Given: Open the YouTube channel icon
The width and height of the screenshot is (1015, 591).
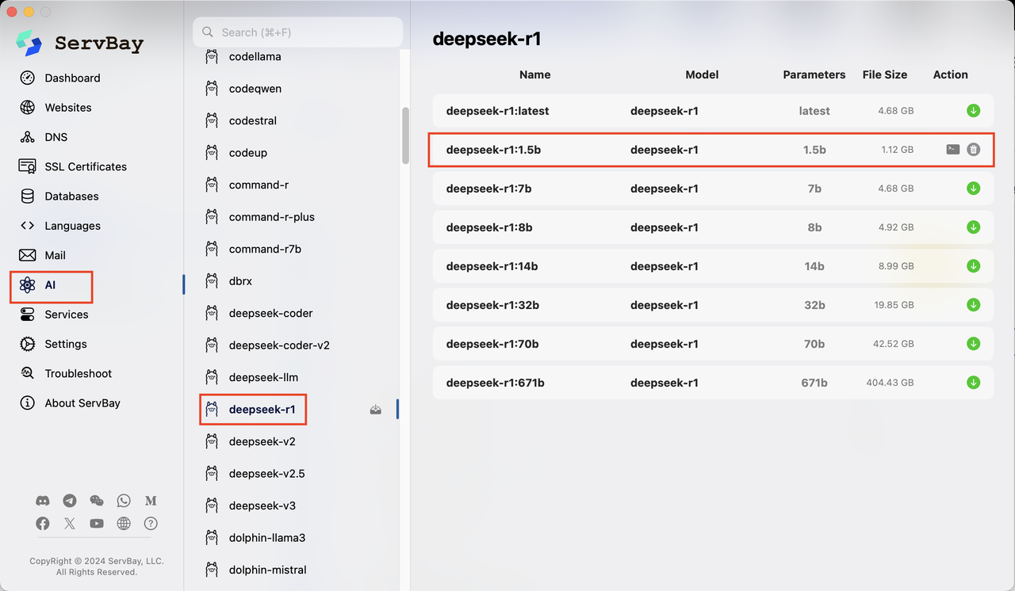Looking at the screenshot, I should [x=97, y=524].
